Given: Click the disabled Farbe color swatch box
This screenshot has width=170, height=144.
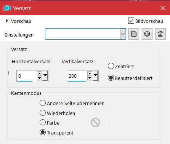Looking at the screenshot, I should (95, 122).
